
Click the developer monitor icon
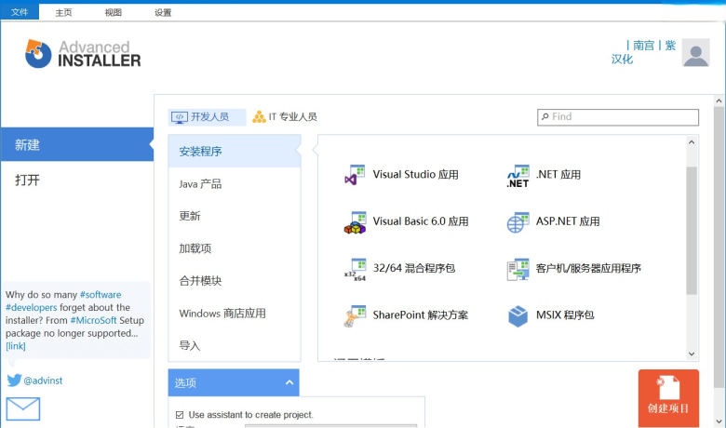180,117
